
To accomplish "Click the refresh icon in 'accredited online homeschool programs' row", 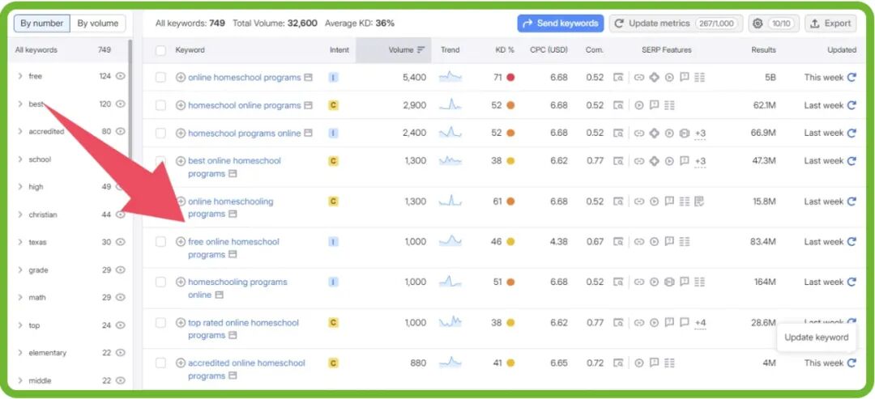I will 852,363.
